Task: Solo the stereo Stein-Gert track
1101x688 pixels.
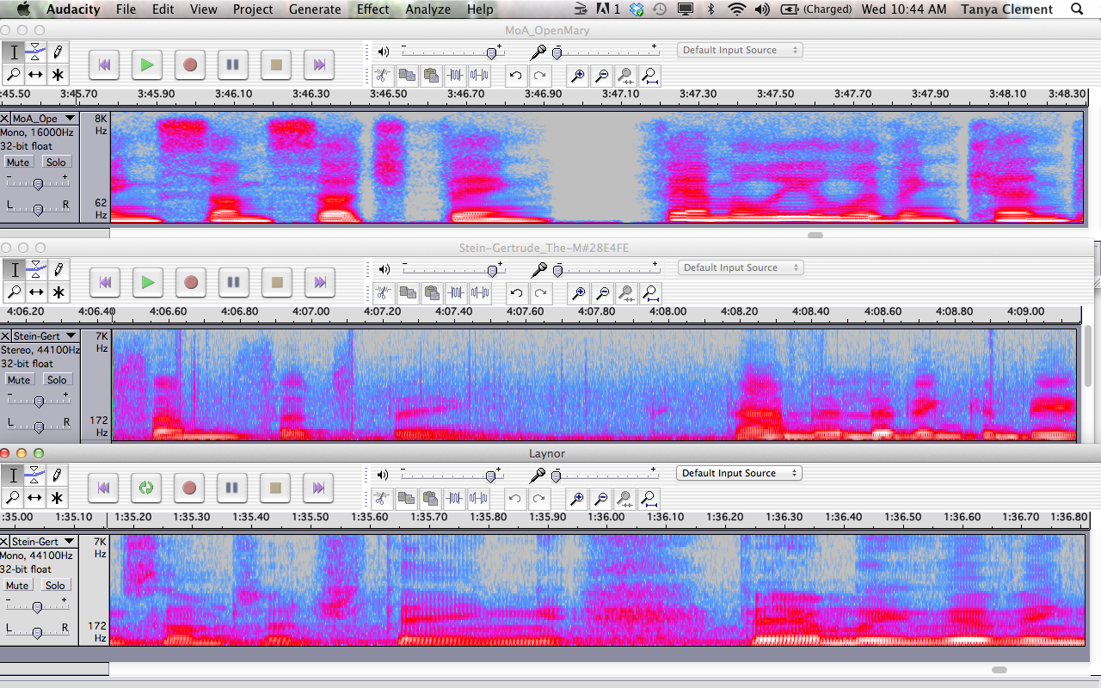Action: (56, 380)
